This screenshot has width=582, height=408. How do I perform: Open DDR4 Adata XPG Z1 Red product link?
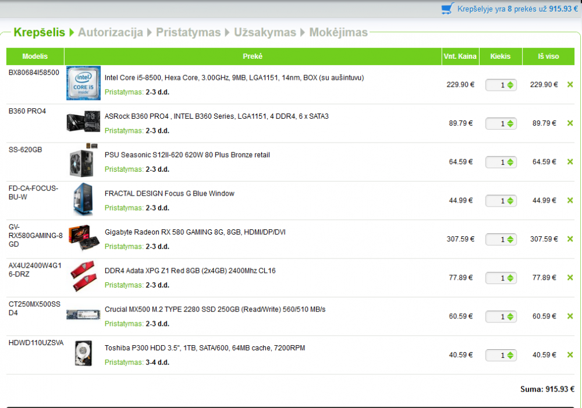point(190,271)
